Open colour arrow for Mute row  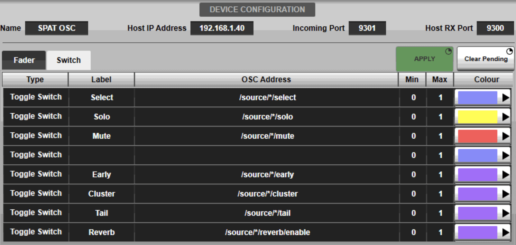[505, 136]
